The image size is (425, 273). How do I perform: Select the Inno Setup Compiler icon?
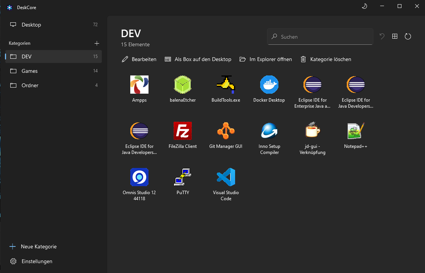[x=269, y=131]
